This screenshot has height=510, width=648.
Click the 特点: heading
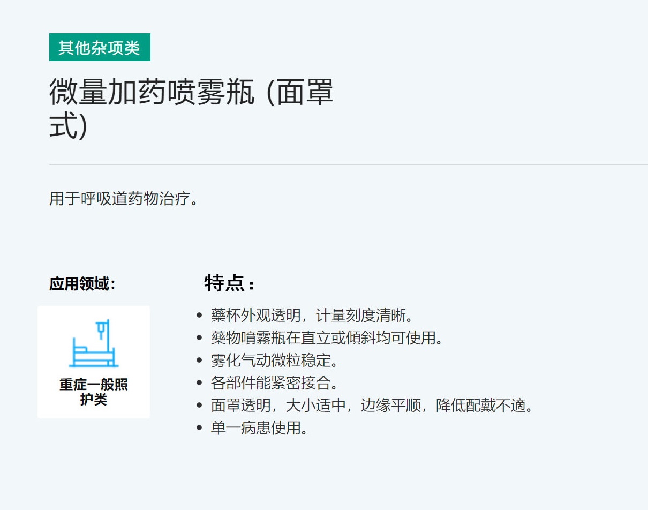coord(229,283)
